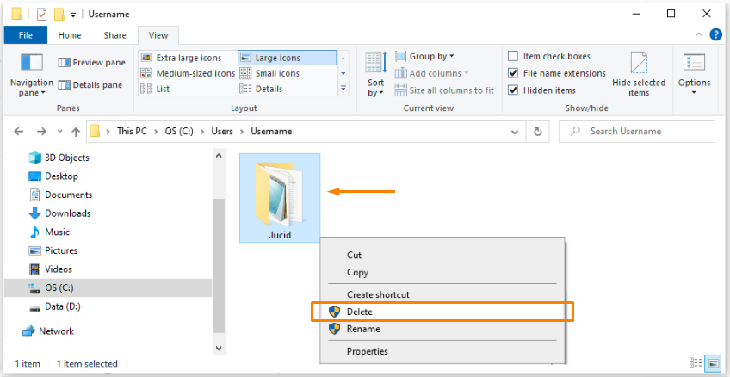730x377 pixels.
Task: Open the Sort by menu
Action: pos(375,75)
